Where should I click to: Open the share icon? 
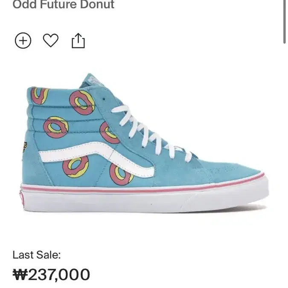click(x=78, y=41)
